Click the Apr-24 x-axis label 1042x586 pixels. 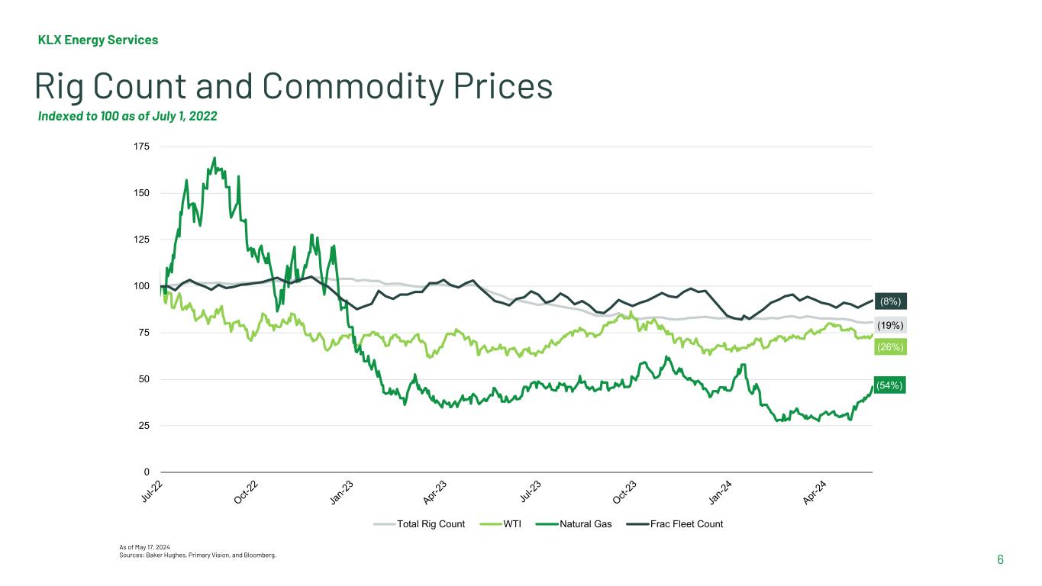pyautogui.click(x=816, y=493)
